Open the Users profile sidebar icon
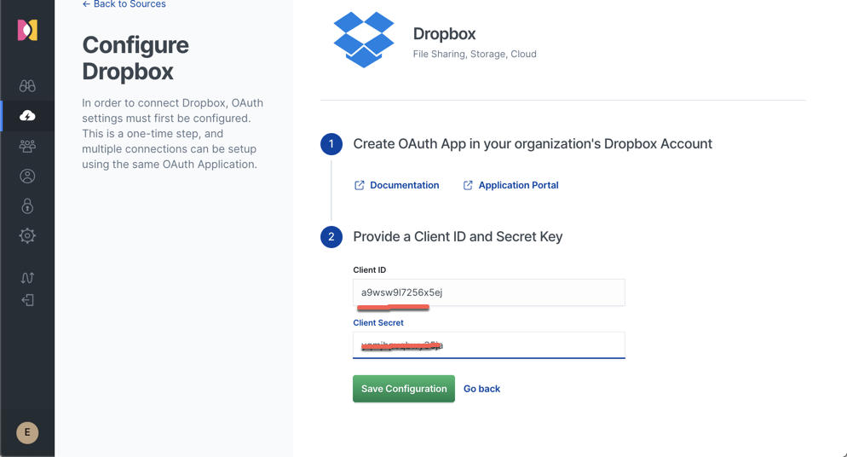 [27, 176]
